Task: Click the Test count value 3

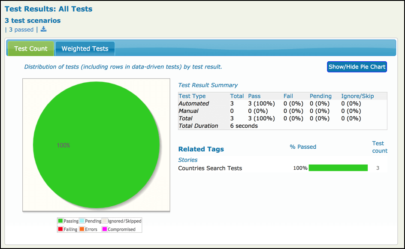Action: pyautogui.click(x=378, y=168)
